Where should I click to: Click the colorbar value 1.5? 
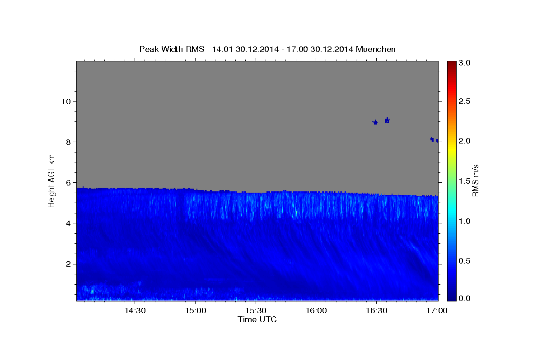point(464,181)
